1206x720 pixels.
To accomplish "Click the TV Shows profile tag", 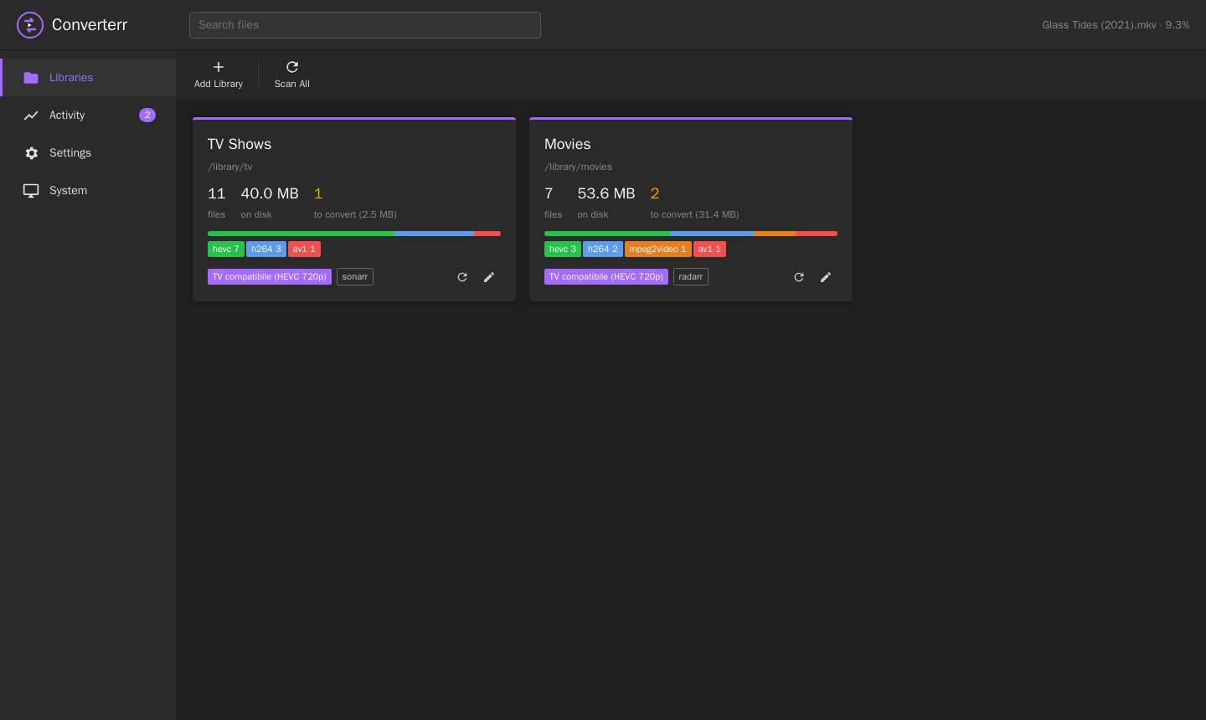I will 270,276.
